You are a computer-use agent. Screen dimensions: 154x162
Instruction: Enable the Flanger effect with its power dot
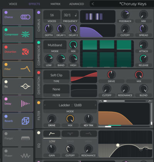click(6, 134)
